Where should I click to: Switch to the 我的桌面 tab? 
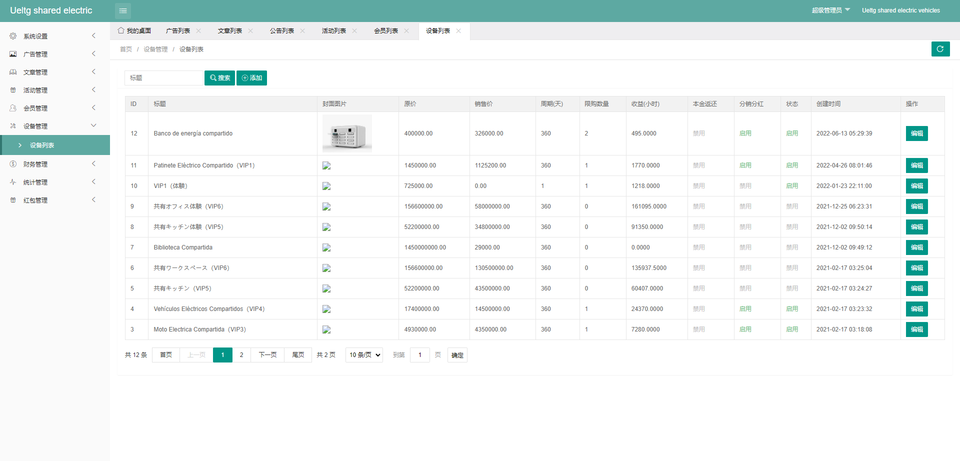pyautogui.click(x=134, y=31)
